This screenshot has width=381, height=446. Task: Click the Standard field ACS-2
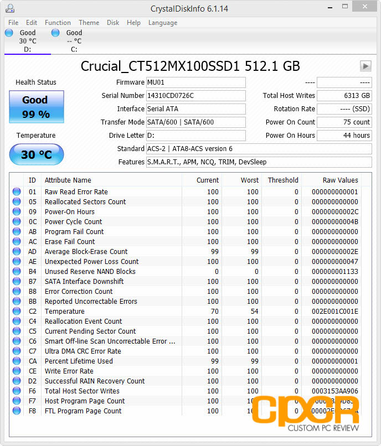(259, 149)
